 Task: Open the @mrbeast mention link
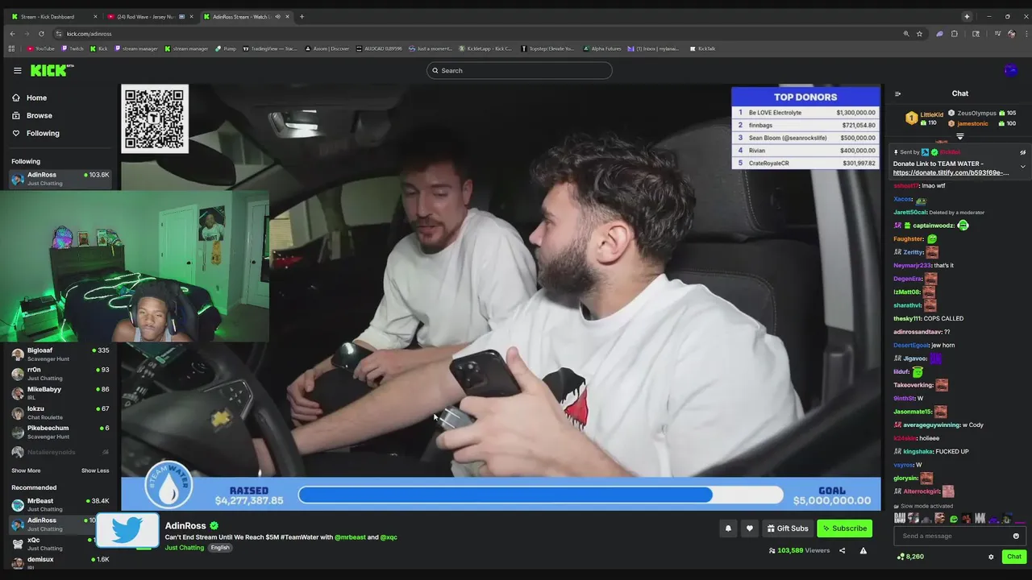350,537
